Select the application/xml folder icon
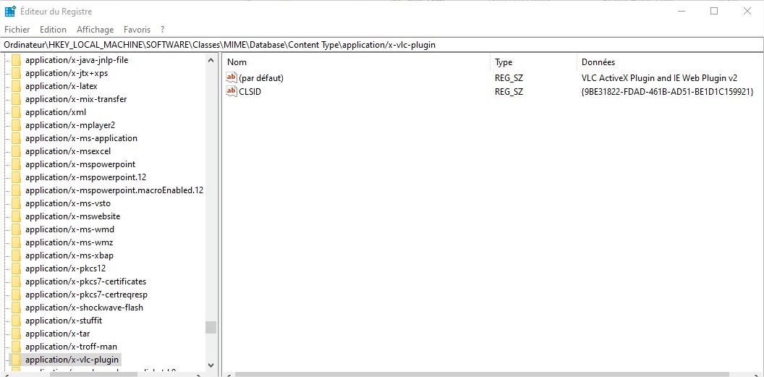 tap(17, 112)
